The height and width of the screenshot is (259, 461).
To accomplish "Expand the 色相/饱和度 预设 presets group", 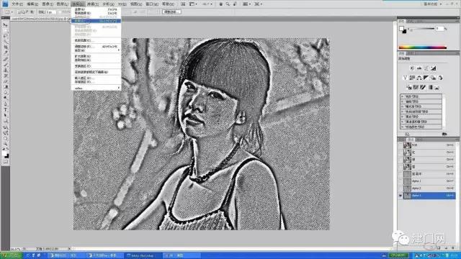I will click(x=402, y=112).
